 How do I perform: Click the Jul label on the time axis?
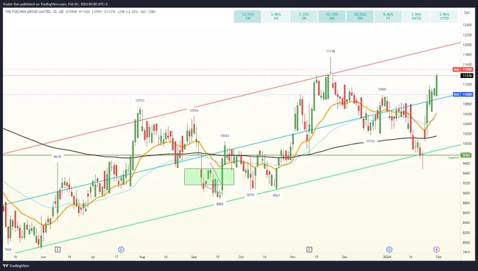92,257
